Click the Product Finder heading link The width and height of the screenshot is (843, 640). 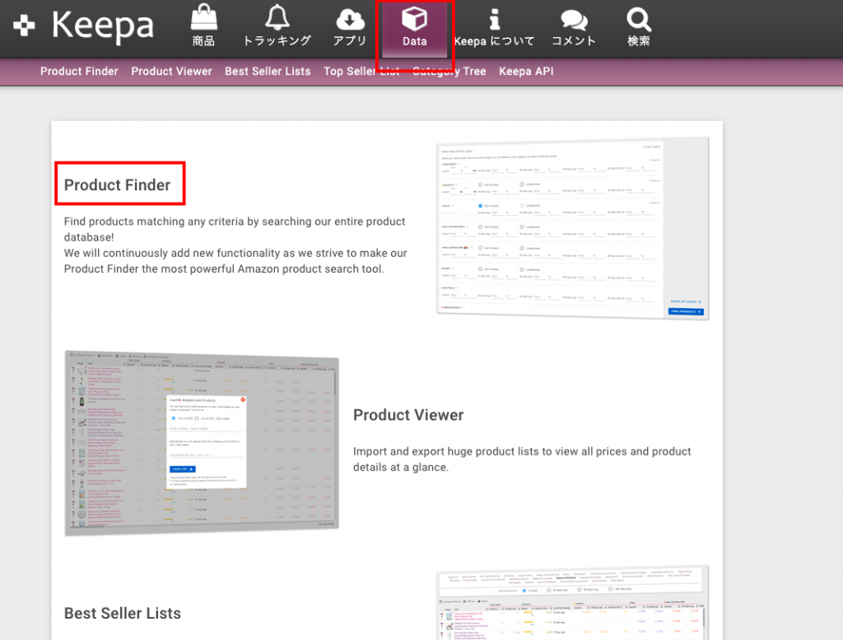pyautogui.click(x=118, y=185)
